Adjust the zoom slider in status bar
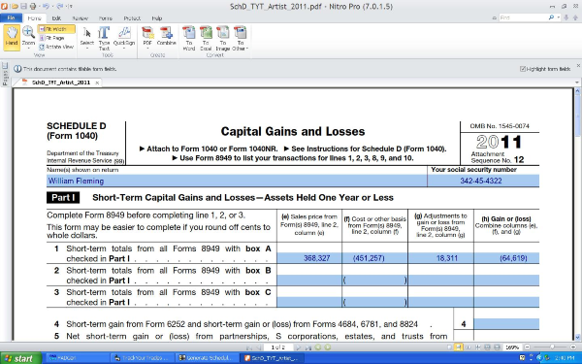This screenshot has height=364, width=582. (552, 347)
